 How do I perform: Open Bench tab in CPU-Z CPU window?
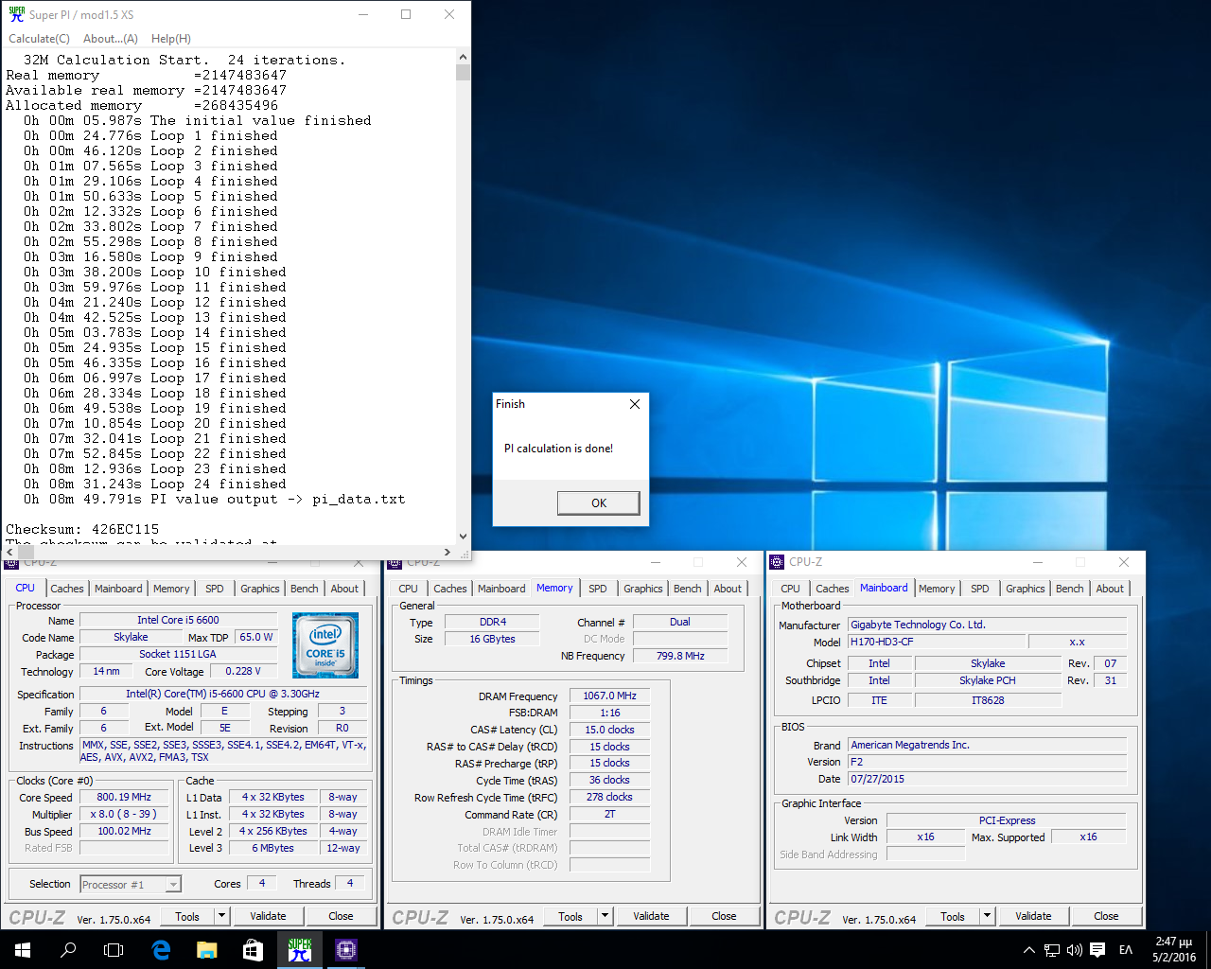point(305,589)
